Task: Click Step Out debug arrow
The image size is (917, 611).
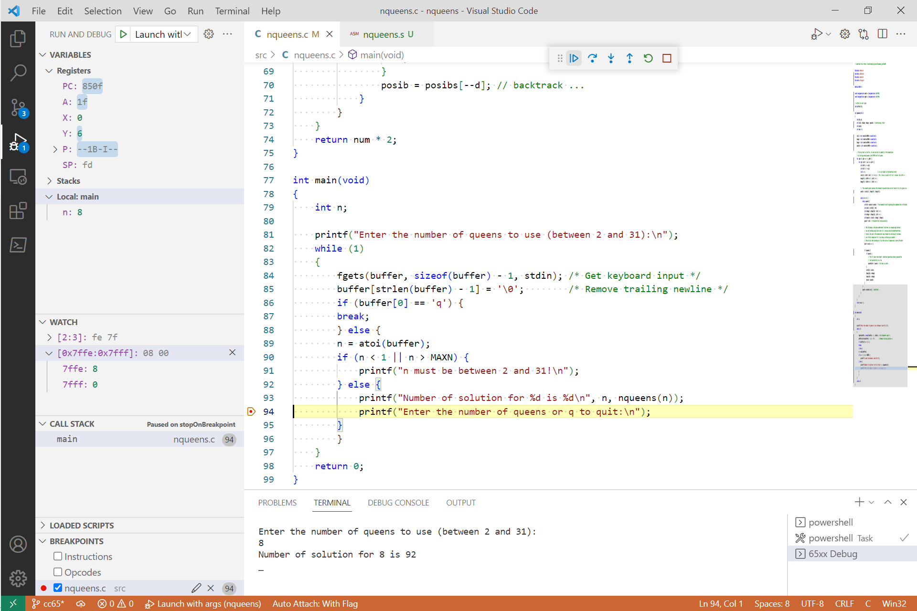Action: coord(629,58)
